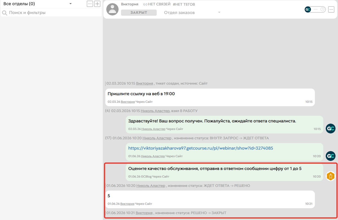Click the 10:21 timestamp on rating reply
This screenshot has width=338, height=220.
click(309, 204)
